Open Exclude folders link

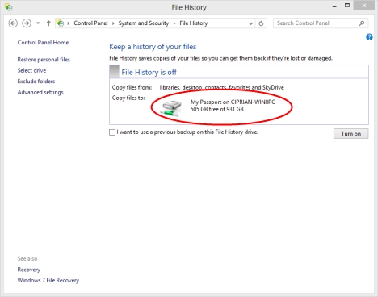pos(36,82)
